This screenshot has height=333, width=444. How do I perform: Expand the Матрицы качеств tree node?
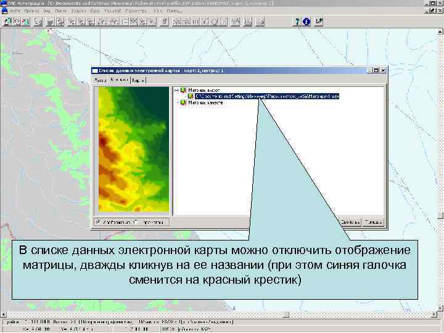tap(176, 102)
